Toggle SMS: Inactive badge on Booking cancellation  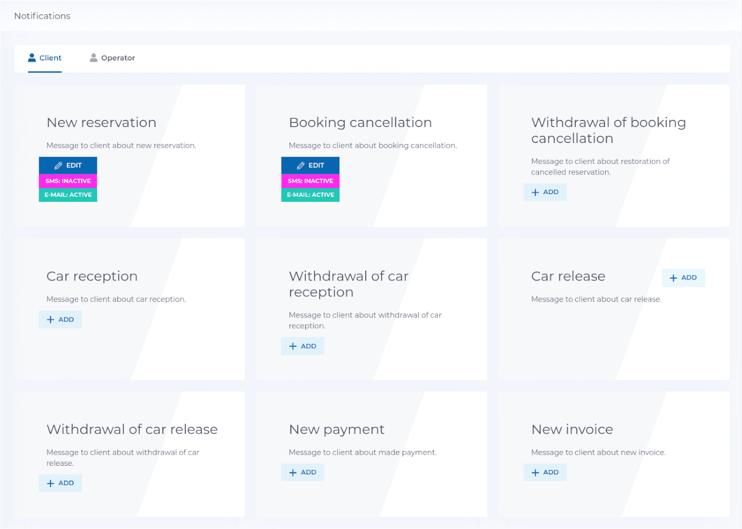pos(310,181)
